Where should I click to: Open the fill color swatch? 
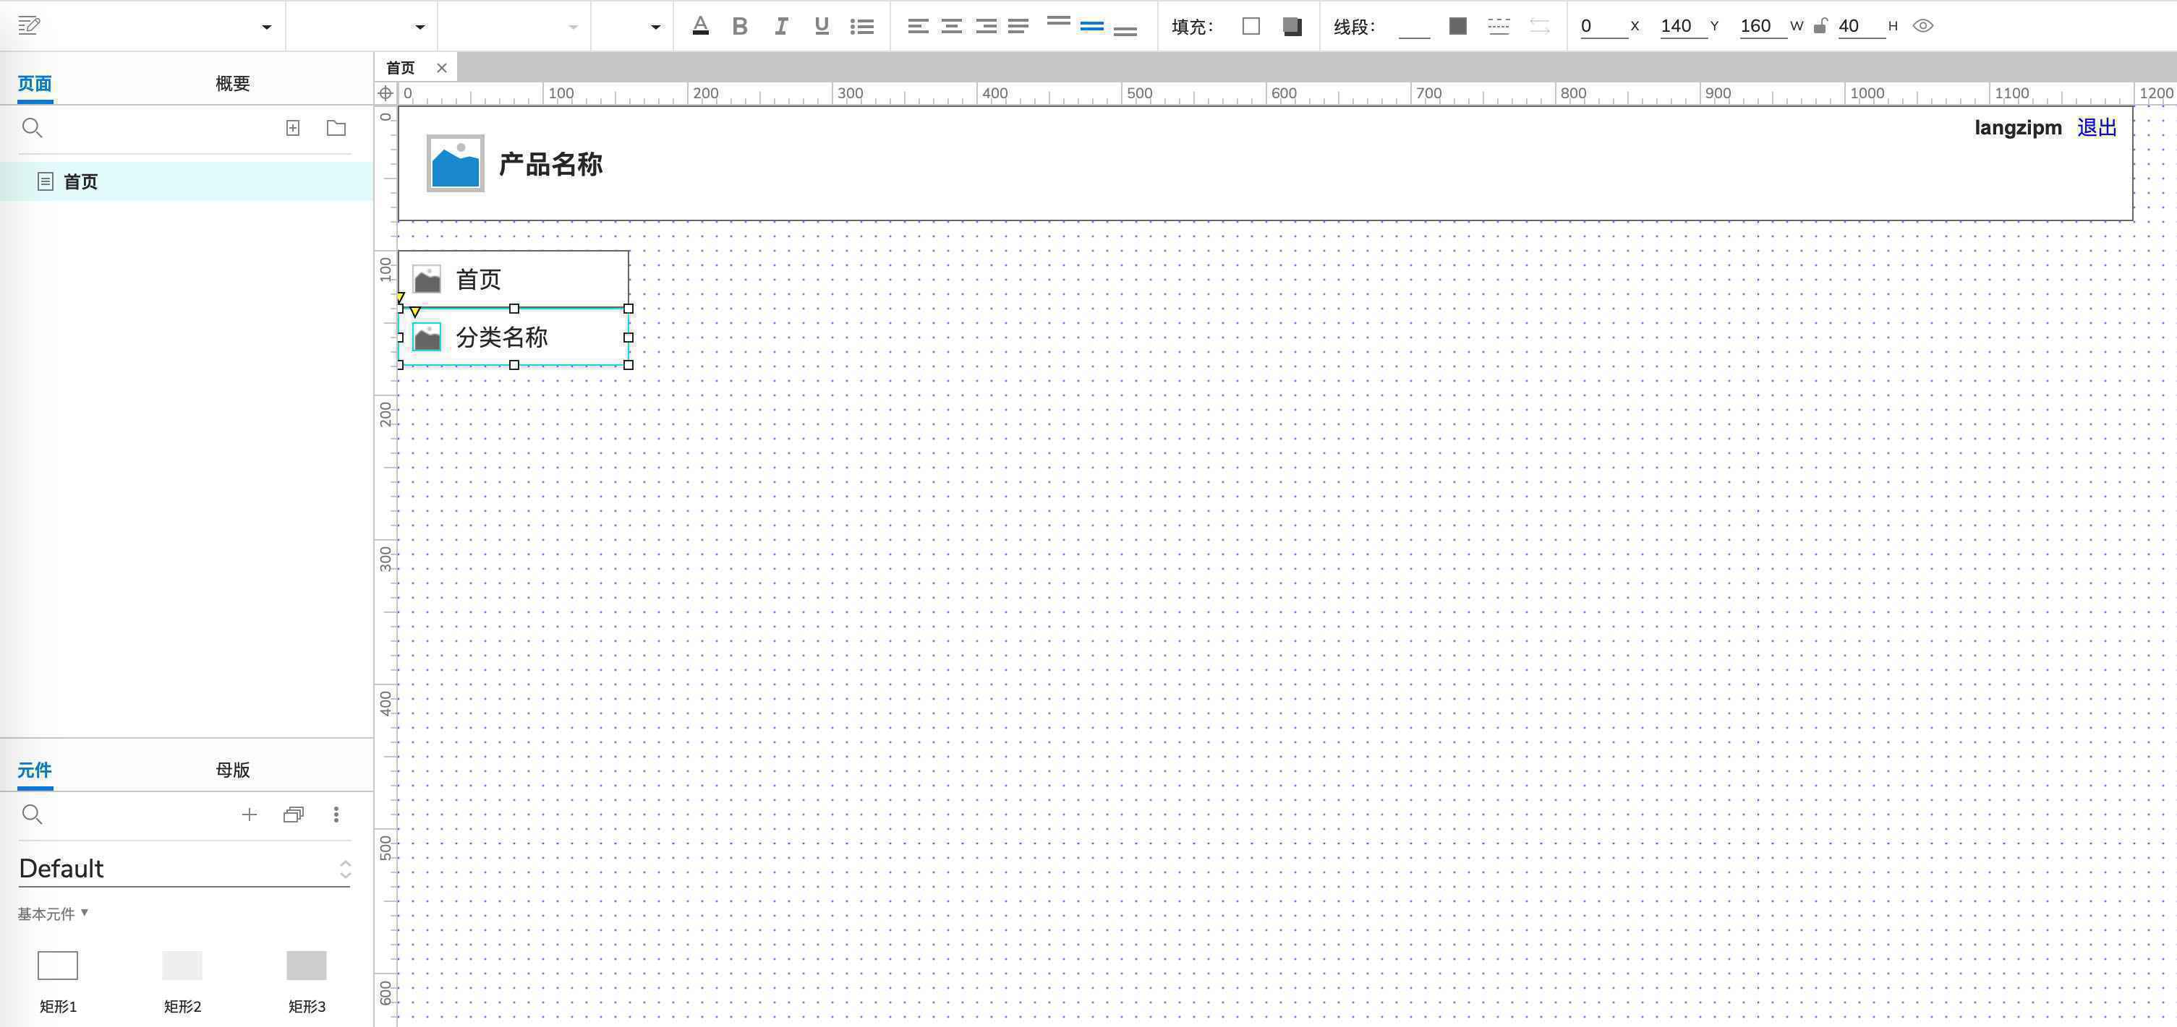(1251, 26)
